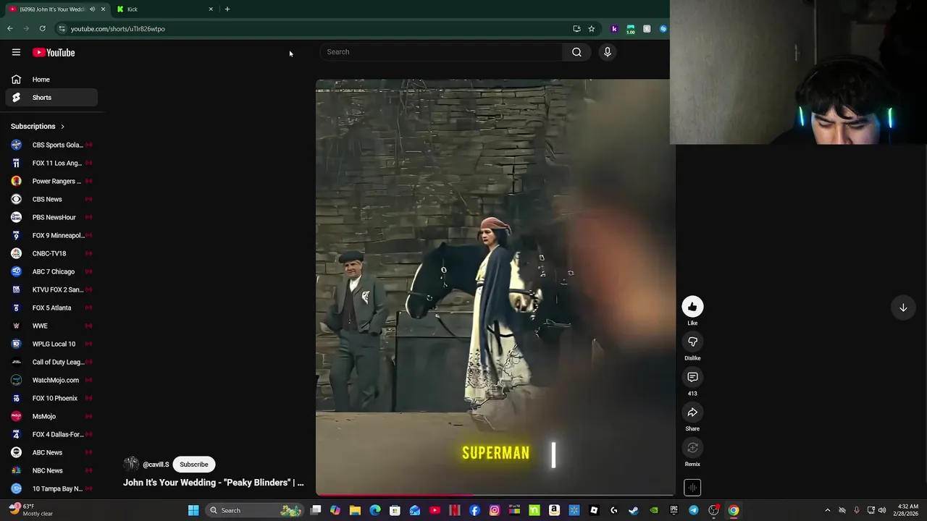Viewport: 927px width, 521px height.
Task: Open FOX 11 Los Angeles channel
Action: point(51,163)
